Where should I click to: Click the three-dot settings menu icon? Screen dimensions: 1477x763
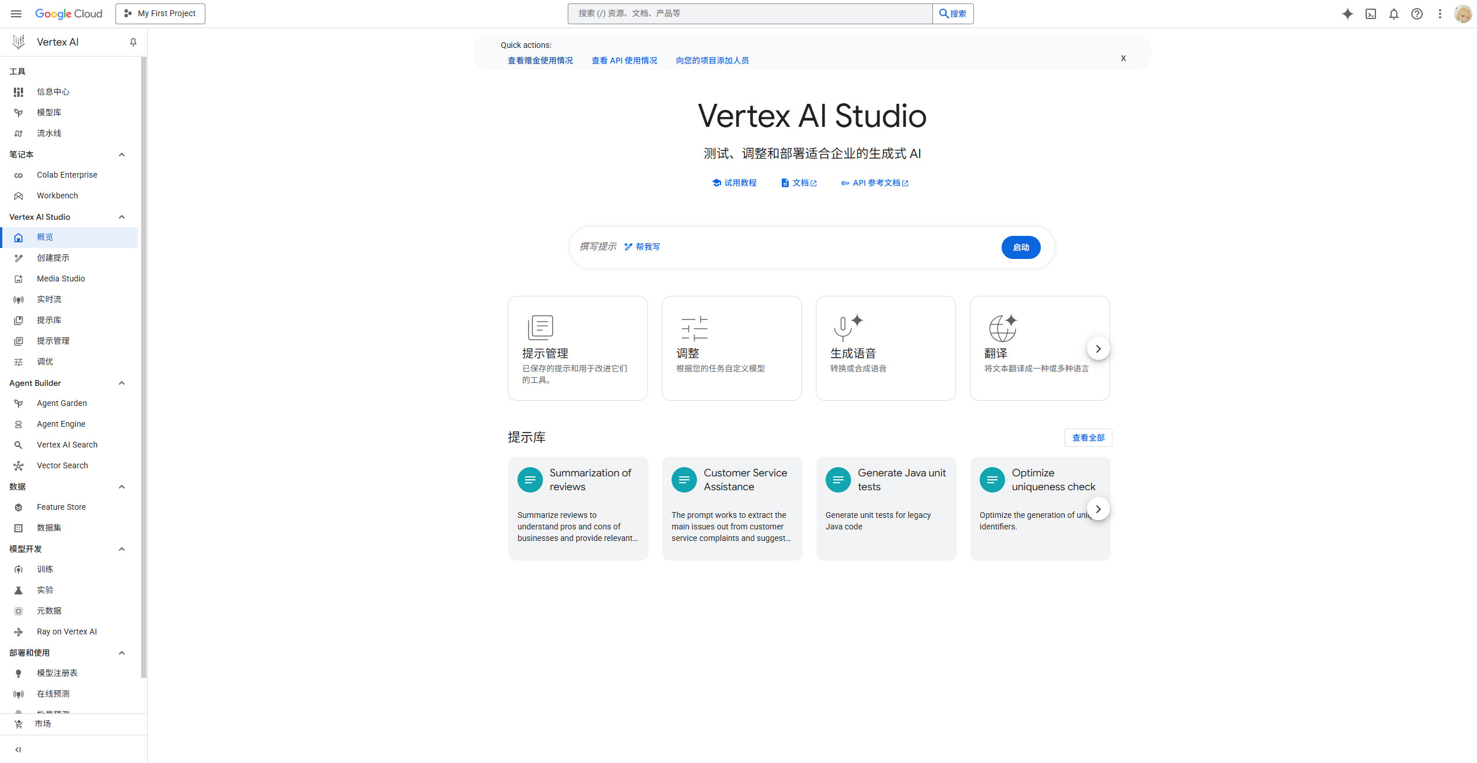[1440, 14]
